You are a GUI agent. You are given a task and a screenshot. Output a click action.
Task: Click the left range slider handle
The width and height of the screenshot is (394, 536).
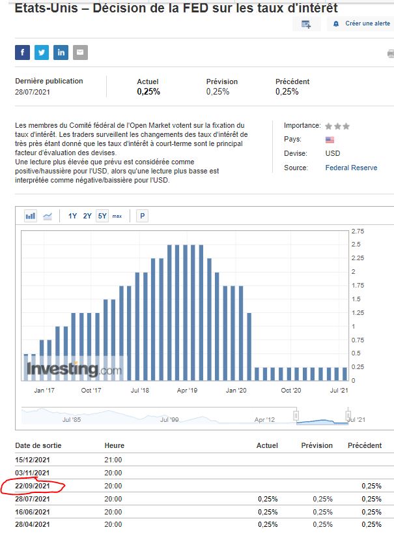[296, 415]
